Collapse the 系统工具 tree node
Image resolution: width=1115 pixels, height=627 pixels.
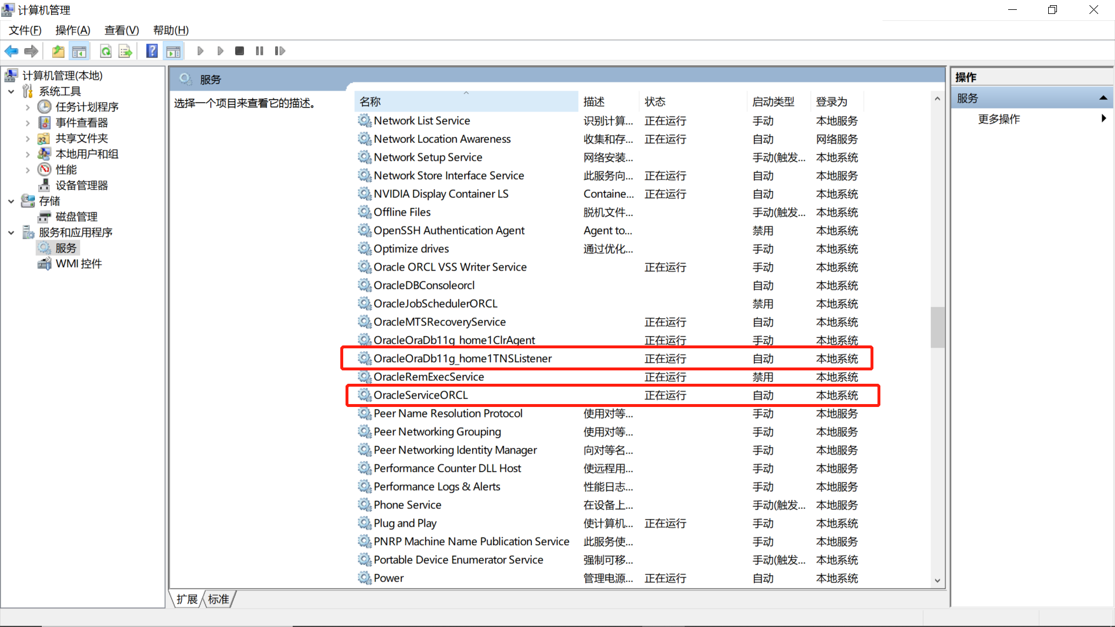[11, 91]
